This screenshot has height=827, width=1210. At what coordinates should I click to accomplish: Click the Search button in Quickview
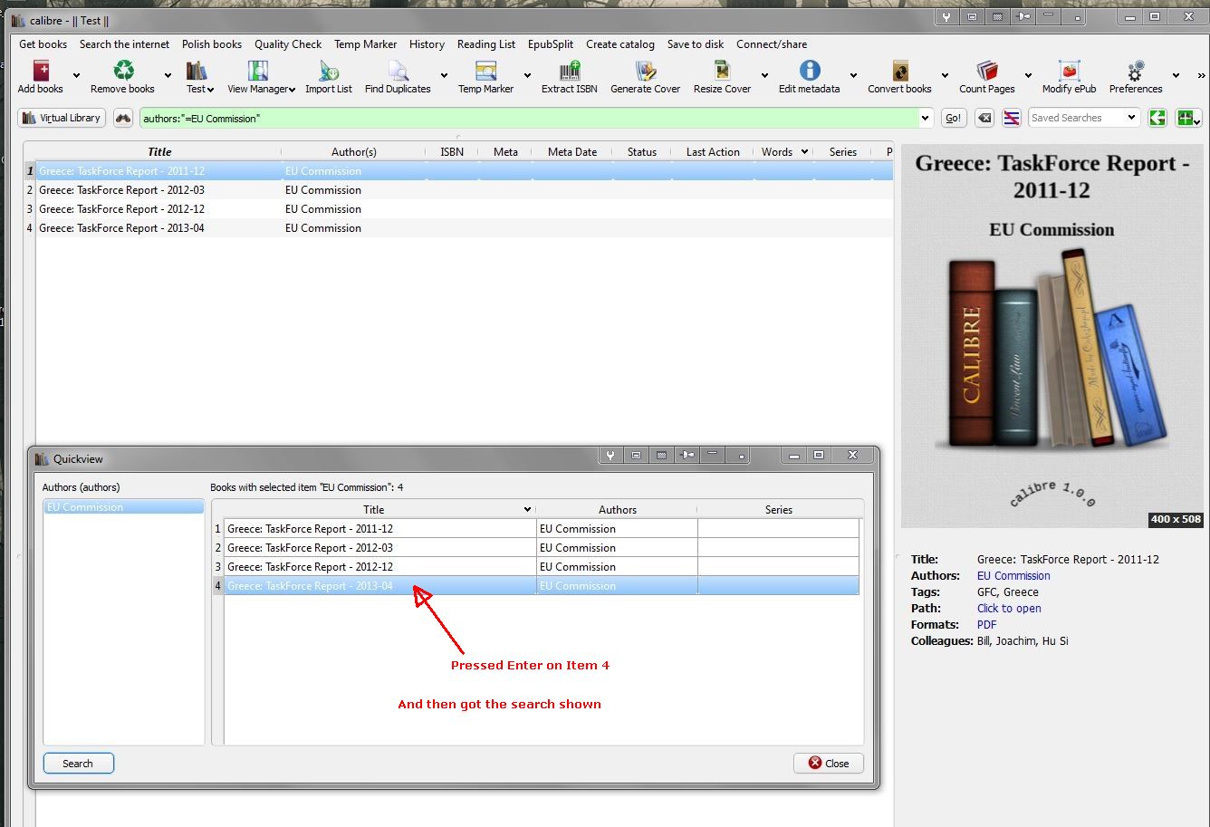coord(78,764)
